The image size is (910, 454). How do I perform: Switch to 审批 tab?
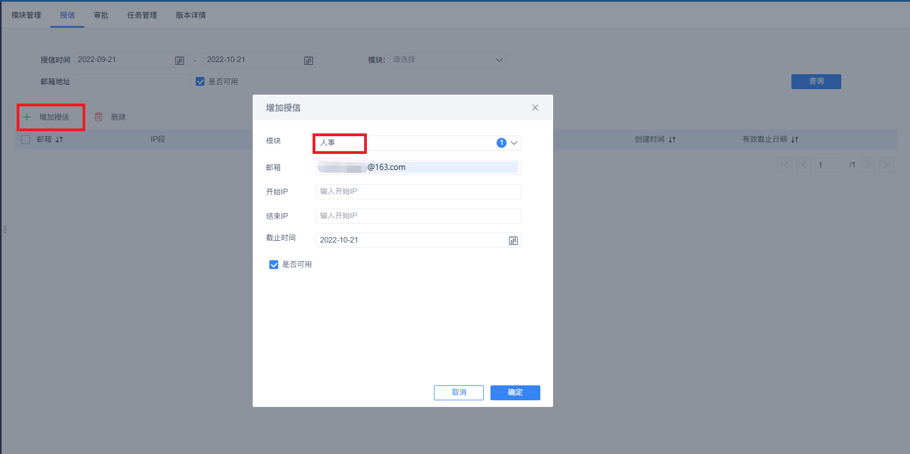(101, 15)
